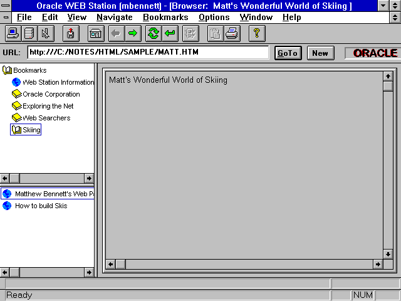The width and height of the screenshot is (401, 301).
Task: Open the Bookmarks root folder
Action: pyautogui.click(x=29, y=70)
